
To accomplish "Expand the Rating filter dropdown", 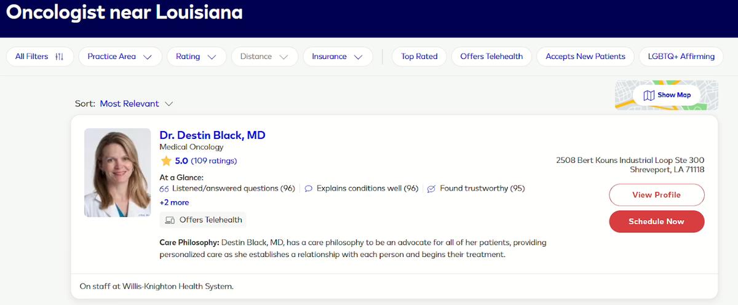I will tap(196, 57).
